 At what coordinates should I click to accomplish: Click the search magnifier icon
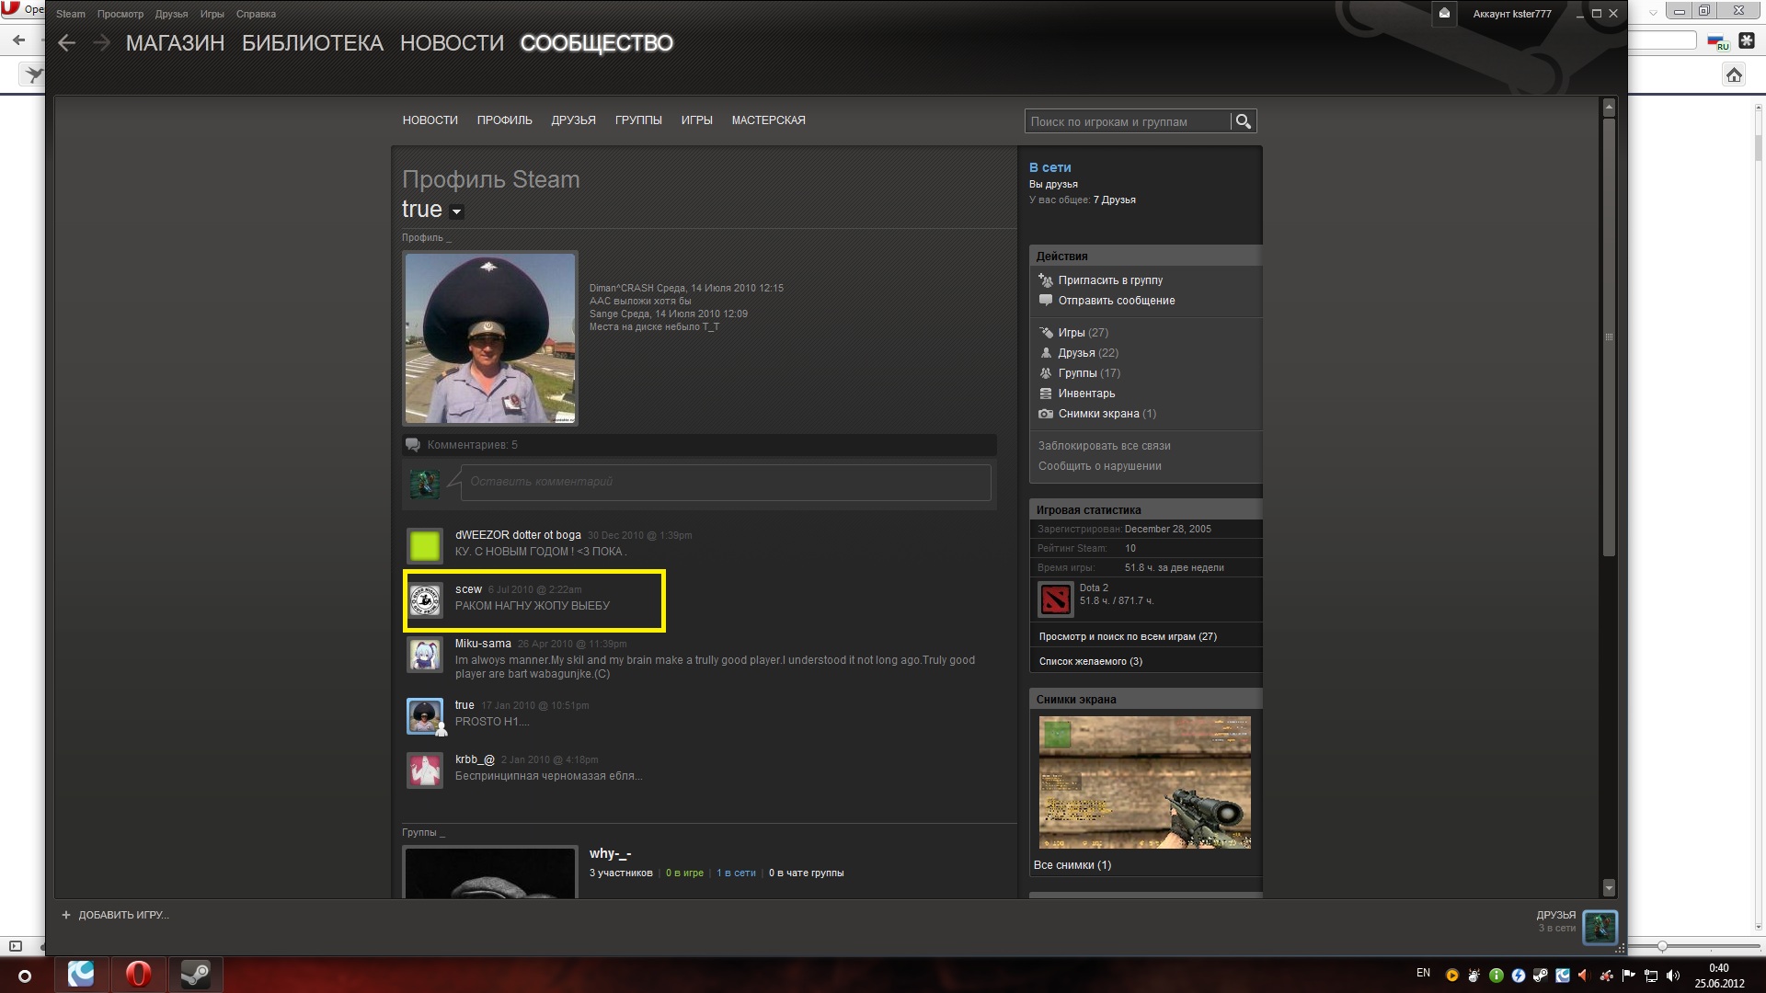[x=1243, y=121]
